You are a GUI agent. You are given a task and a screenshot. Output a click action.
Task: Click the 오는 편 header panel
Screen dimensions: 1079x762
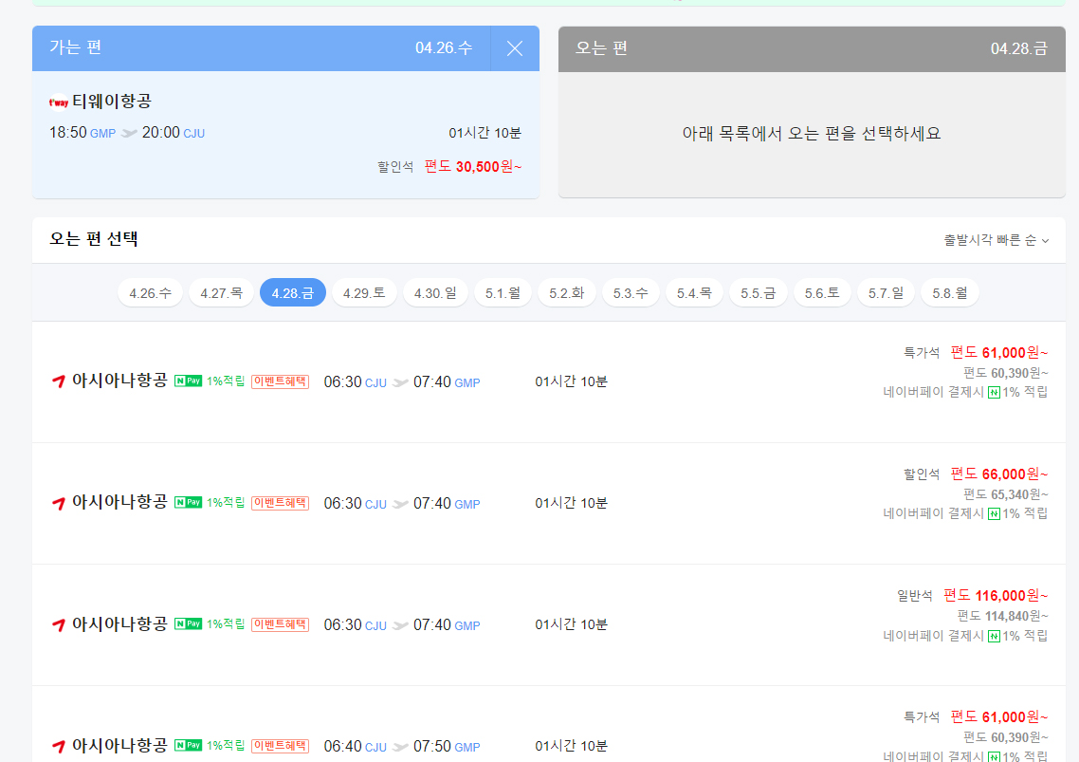812,49
